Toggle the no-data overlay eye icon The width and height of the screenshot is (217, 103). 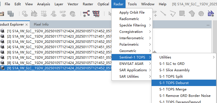tap(25, 14)
